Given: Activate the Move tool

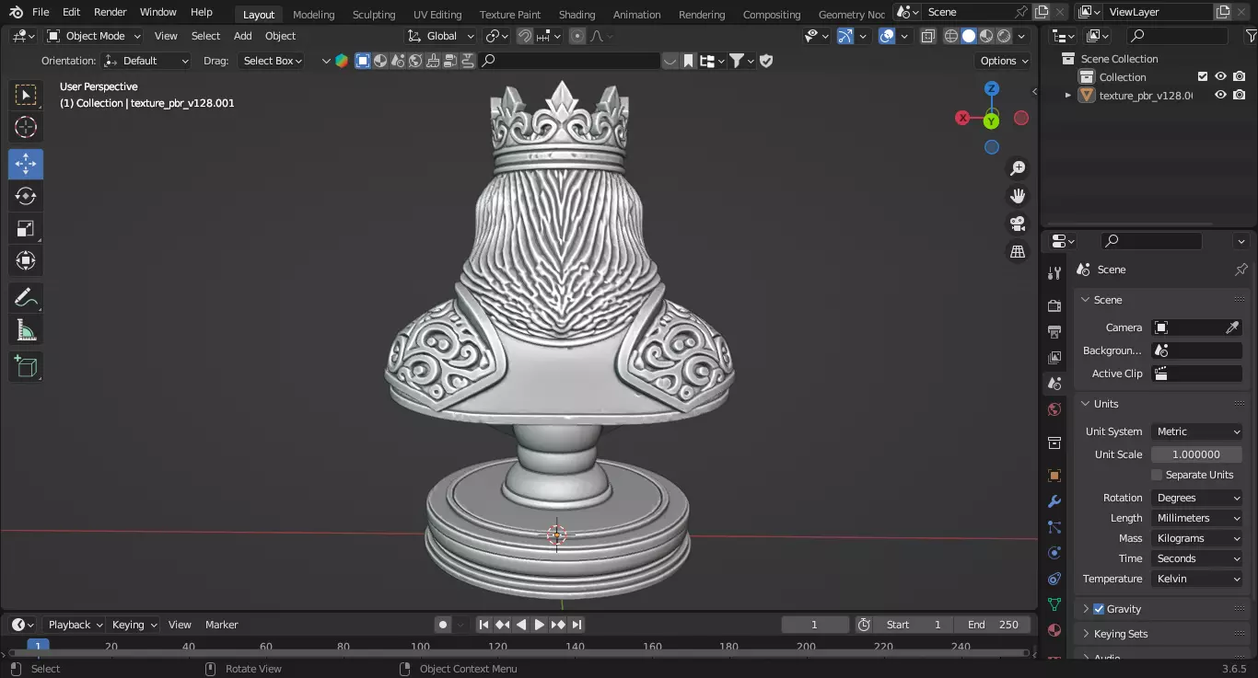Looking at the screenshot, I should pos(26,164).
